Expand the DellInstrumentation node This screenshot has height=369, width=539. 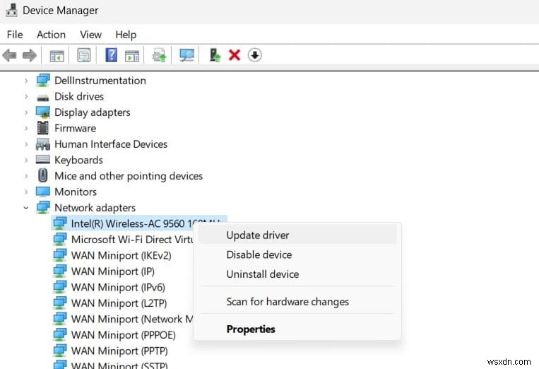tap(26, 81)
